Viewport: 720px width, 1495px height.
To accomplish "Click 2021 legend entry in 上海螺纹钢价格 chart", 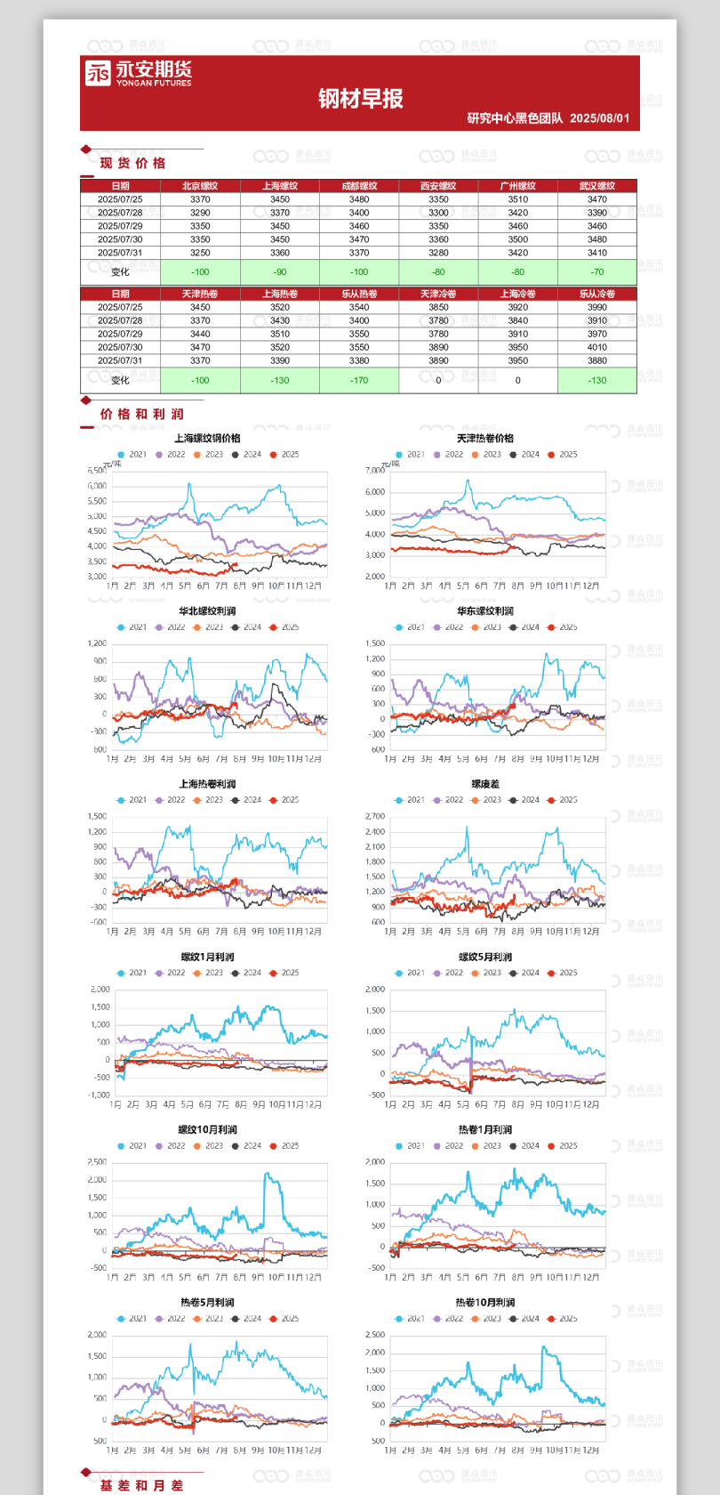I will pos(132,454).
